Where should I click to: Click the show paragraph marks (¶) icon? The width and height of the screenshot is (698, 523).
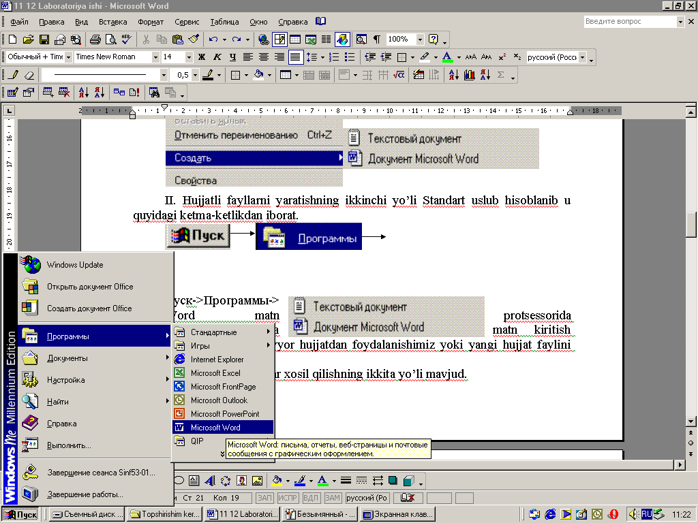(x=377, y=39)
